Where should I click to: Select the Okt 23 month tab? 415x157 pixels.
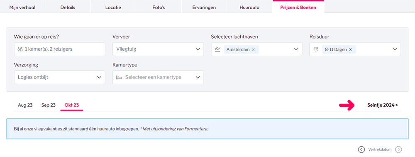click(x=72, y=105)
